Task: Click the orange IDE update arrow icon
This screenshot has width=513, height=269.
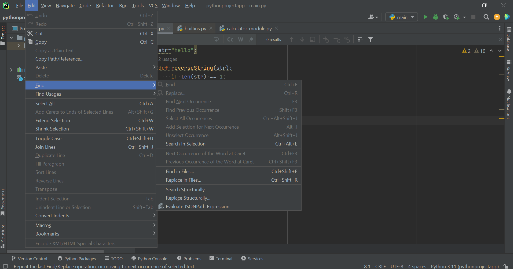Action: click(497, 17)
